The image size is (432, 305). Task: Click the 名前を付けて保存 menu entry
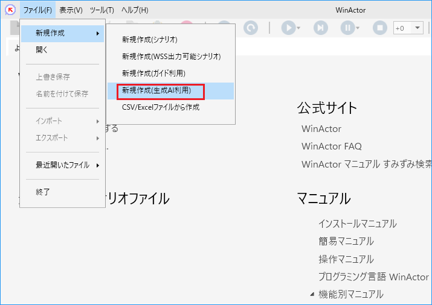(63, 93)
